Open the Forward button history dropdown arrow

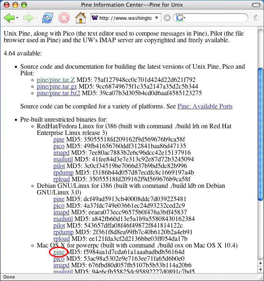tap(37, 18)
